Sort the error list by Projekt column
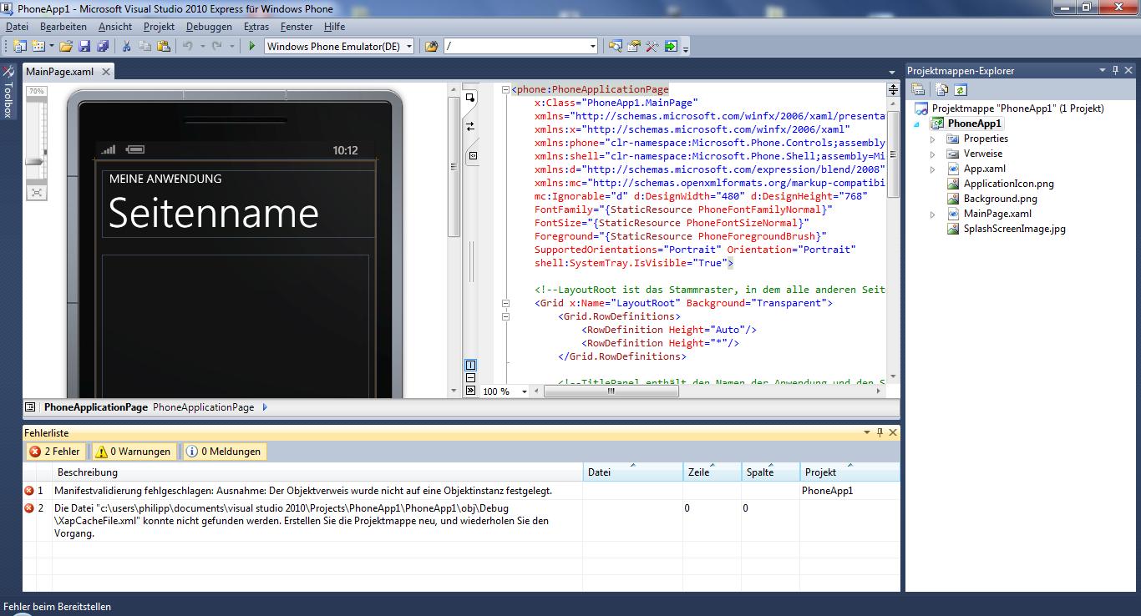This screenshot has height=616, width=1141. click(x=849, y=472)
